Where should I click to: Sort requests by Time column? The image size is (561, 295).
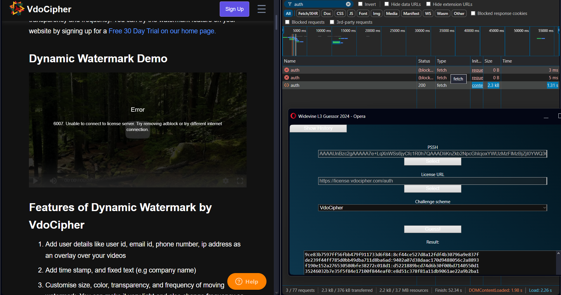pyautogui.click(x=530, y=61)
